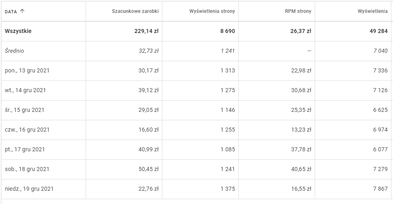This screenshot has height=204, width=393.
Task: Select the Wszystkie totals row label
Action: 18,31
